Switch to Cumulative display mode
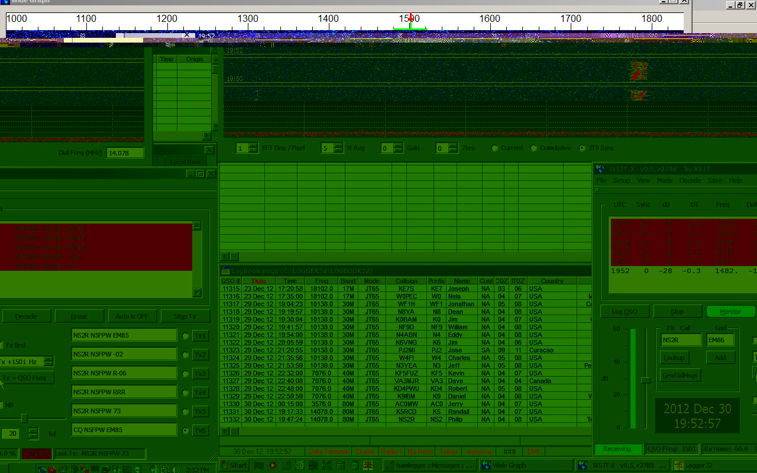 click(x=533, y=148)
